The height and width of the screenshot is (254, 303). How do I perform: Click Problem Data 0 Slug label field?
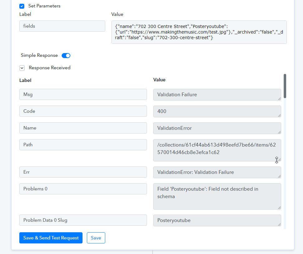[x=83, y=220]
